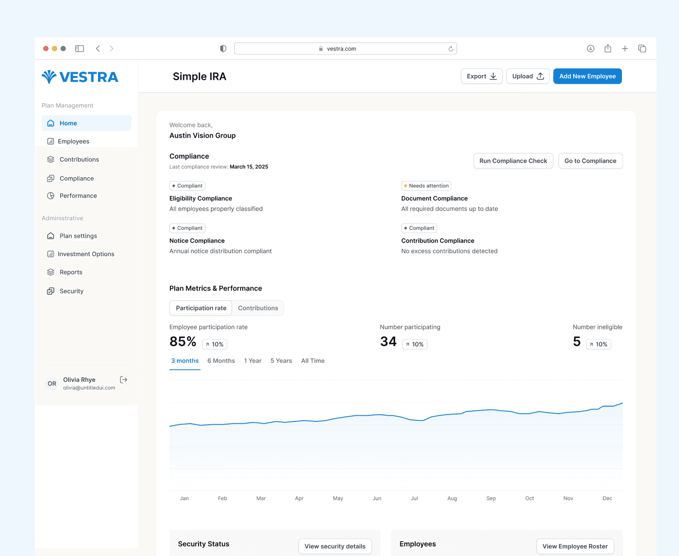Click olivia@untitledui.com email text
The height and width of the screenshot is (556, 679).
click(x=89, y=388)
